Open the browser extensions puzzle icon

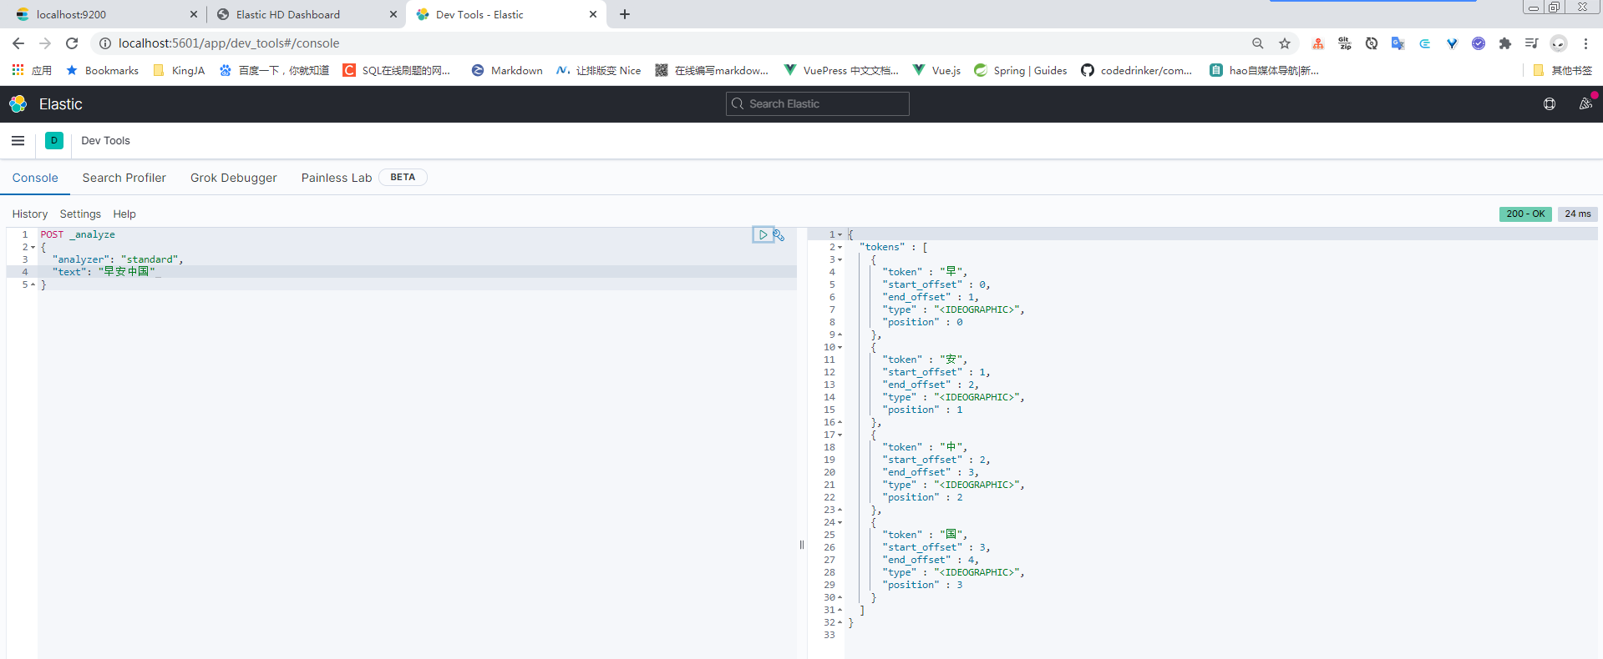tap(1505, 43)
